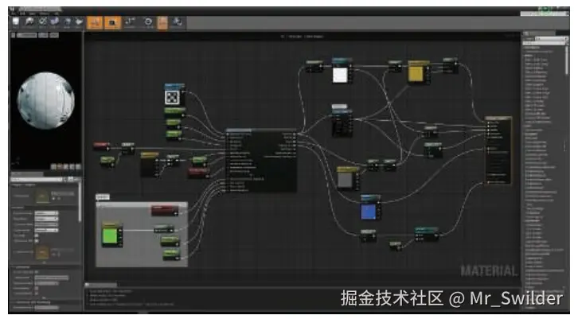The height and width of the screenshot is (319, 574).
Task: Toggle the orange Stats toolbar button
Action: point(162,23)
